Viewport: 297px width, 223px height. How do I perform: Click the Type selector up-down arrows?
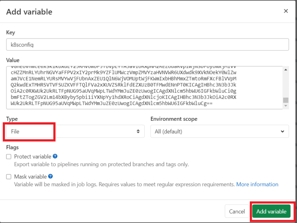[138, 132]
